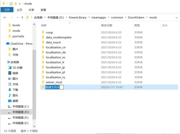
Task: Open 本地磁盘 (F:) in navigation pane
Action: [x=20, y=123]
